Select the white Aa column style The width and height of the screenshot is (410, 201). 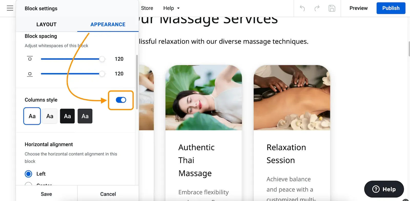pos(32,116)
